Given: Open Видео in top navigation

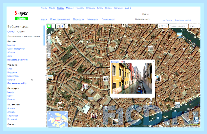Looking at the screenshot, I should click(x=109, y=8).
